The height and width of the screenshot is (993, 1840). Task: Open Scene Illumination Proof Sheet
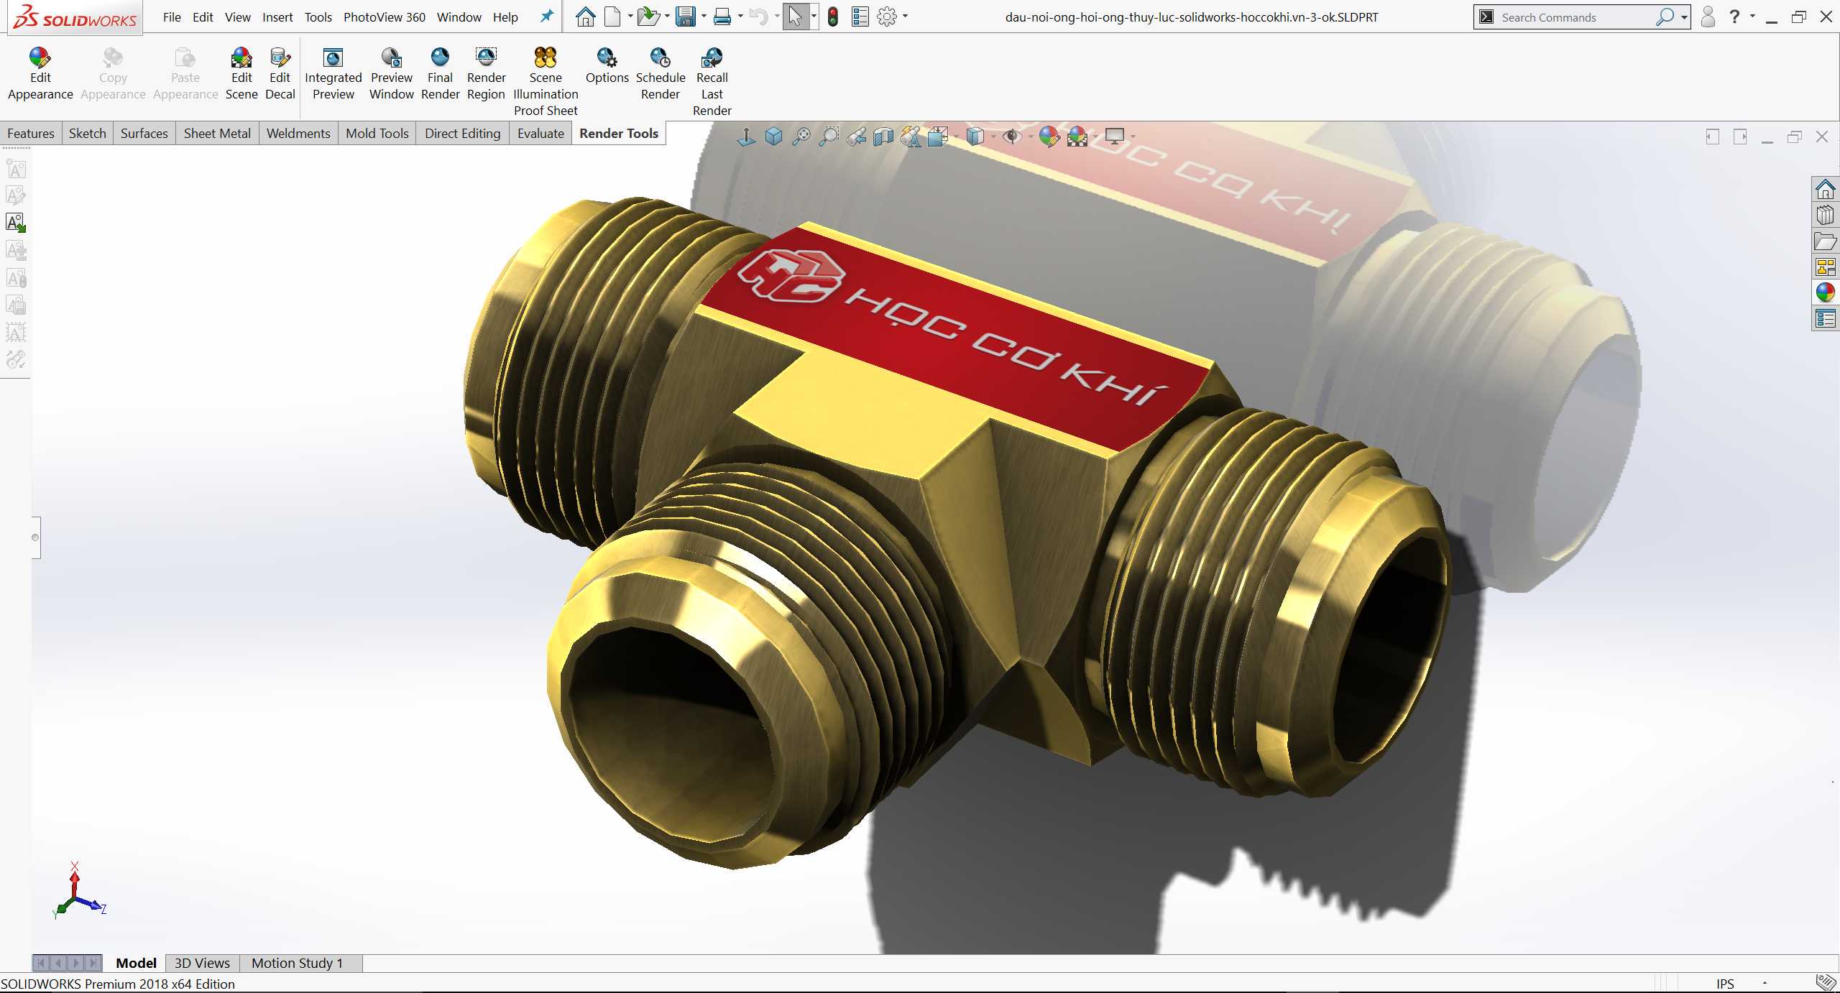[x=546, y=82]
